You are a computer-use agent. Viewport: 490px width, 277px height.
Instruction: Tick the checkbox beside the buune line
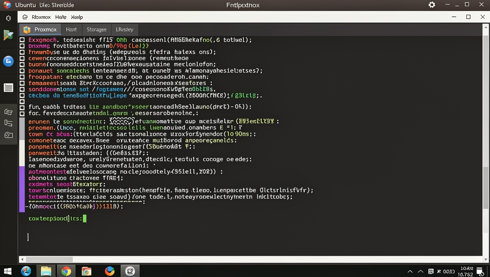coord(22,64)
